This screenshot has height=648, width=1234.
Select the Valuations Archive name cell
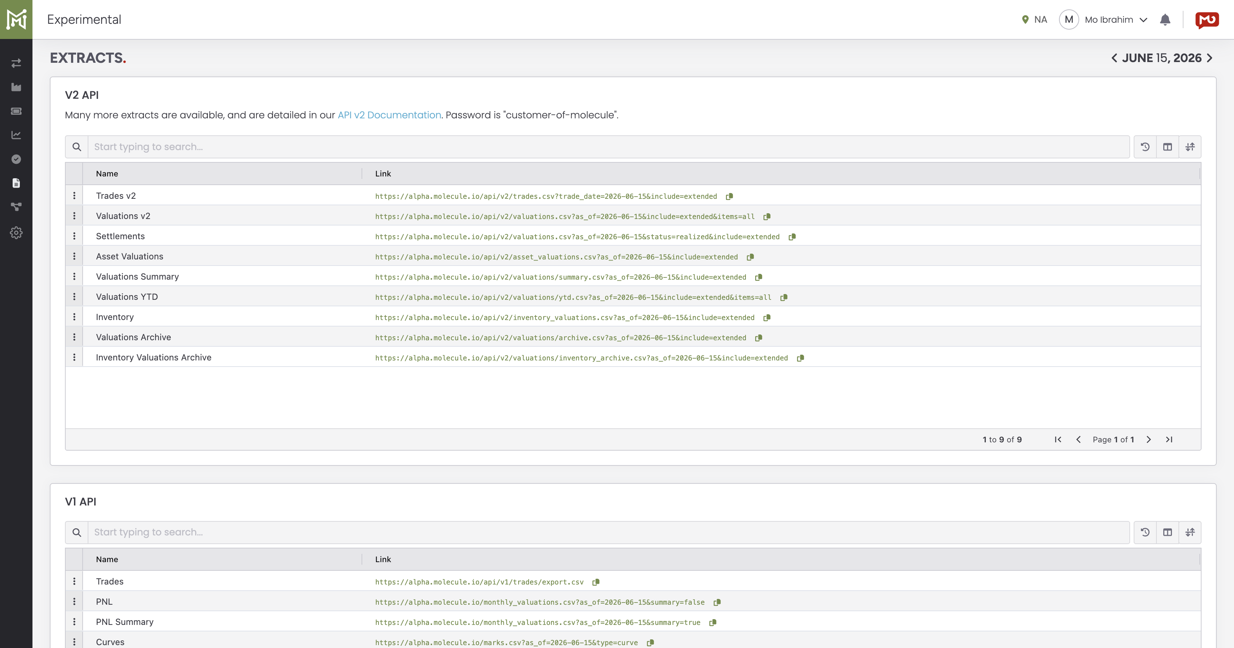[133, 338]
